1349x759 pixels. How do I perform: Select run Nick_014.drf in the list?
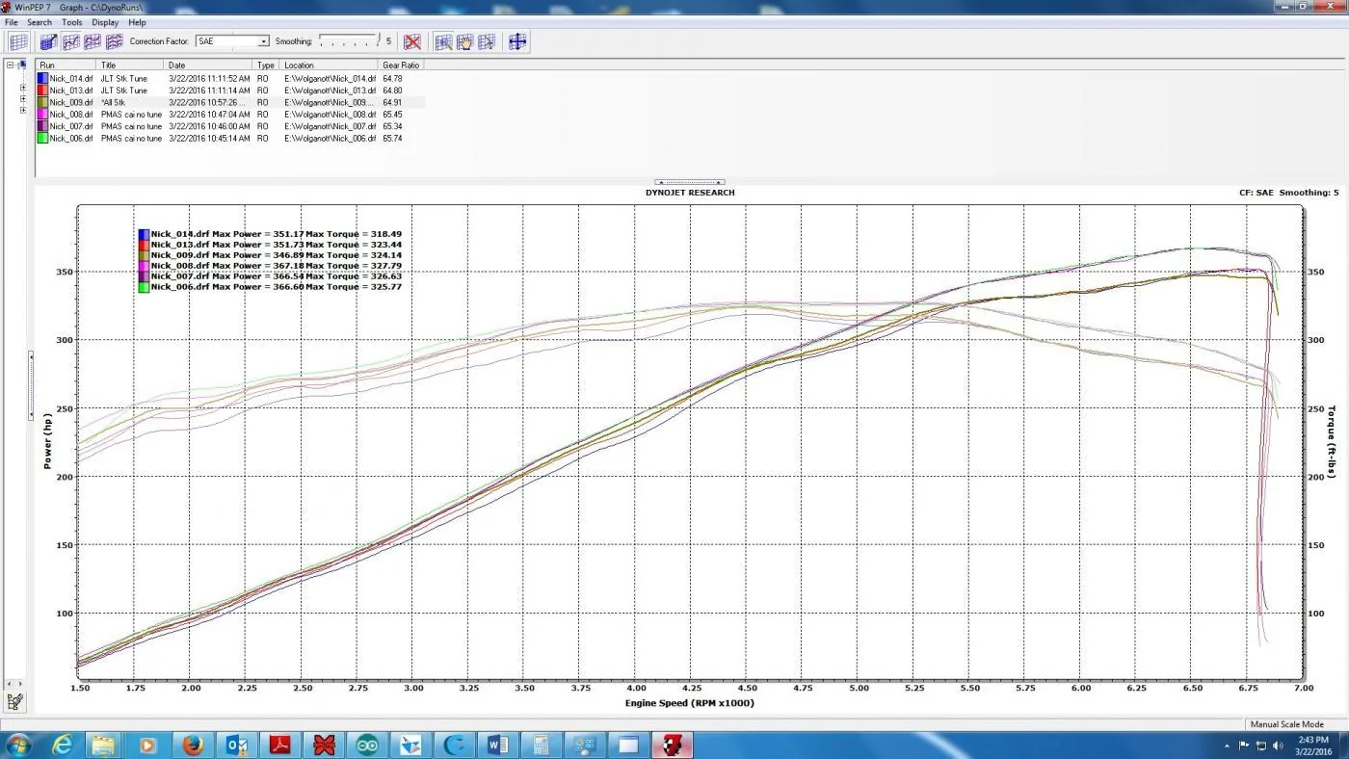click(x=71, y=78)
